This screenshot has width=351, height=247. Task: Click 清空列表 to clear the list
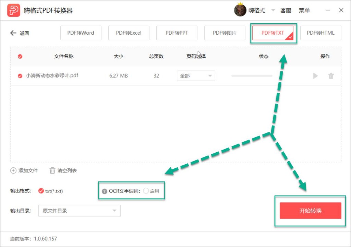pyautogui.click(x=67, y=170)
